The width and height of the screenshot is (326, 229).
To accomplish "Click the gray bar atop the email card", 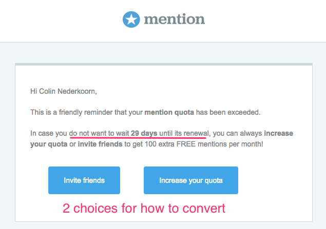I will click(x=164, y=65).
